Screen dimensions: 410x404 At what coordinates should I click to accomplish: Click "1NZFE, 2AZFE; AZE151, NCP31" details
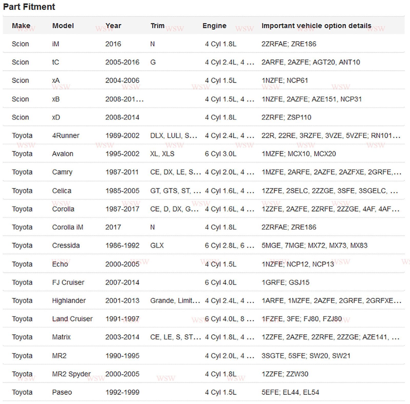pos(312,99)
